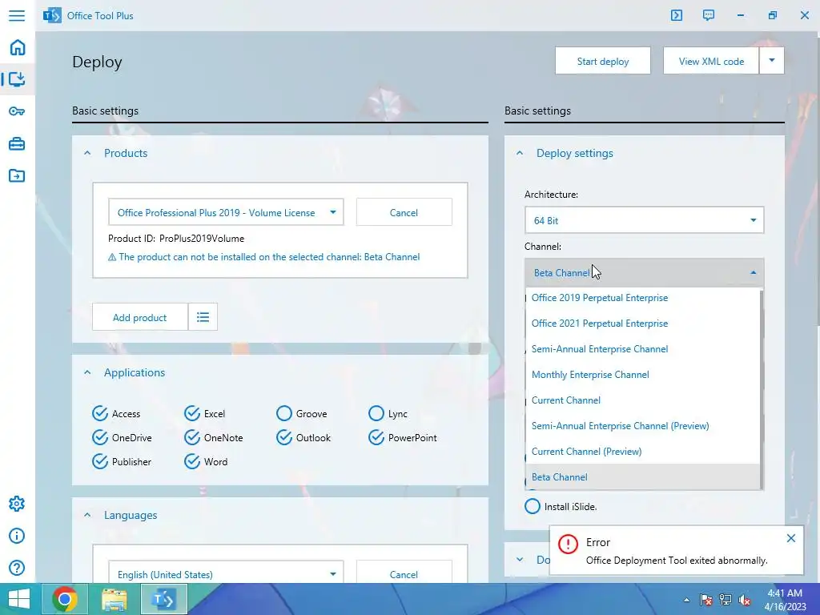Screen dimensions: 820x615
Task: Click the red Error alert icon
Action: point(568,544)
